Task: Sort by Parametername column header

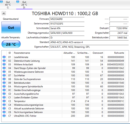Action: coord(37,53)
